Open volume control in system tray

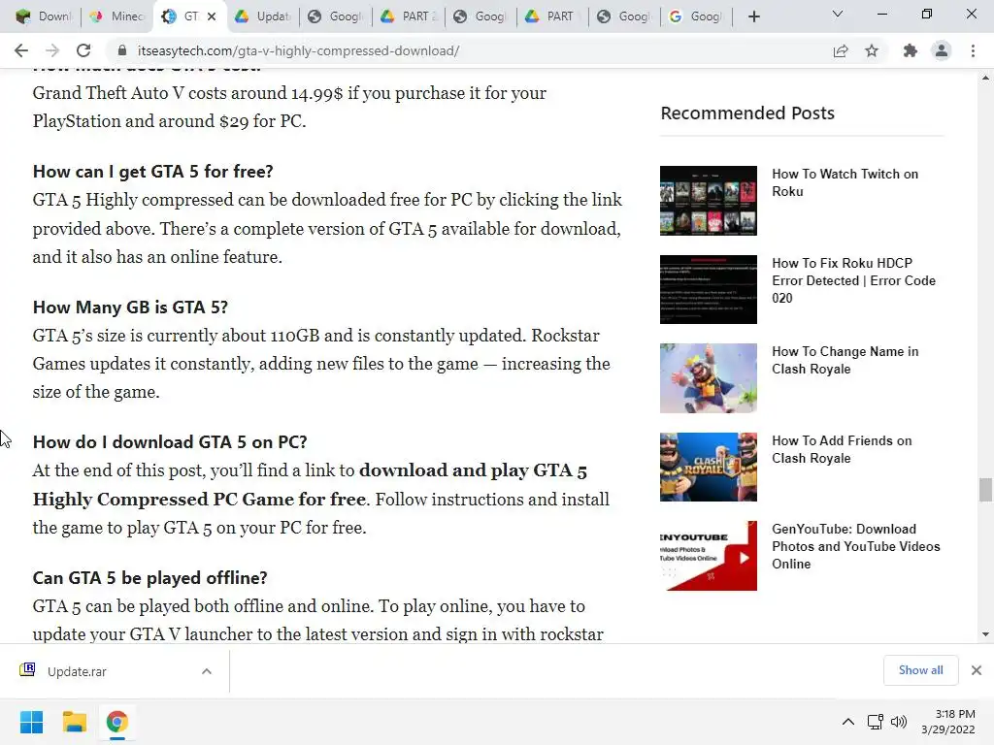click(899, 722)
